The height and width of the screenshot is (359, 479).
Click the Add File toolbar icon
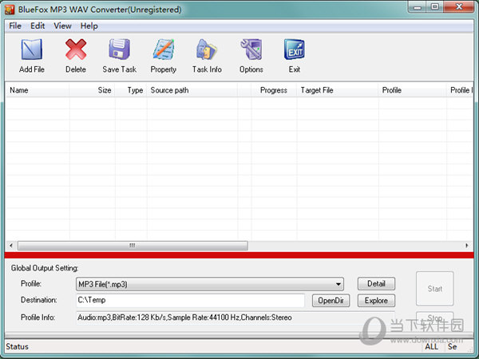click(32, 49)
